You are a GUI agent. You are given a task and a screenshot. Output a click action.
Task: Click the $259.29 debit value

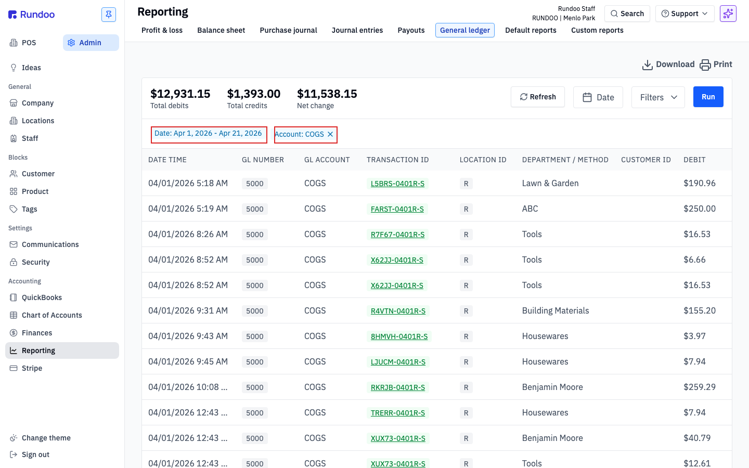[700, 387]
